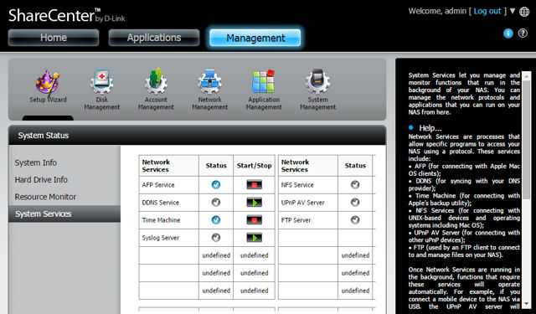Click the FTP Server label
The height and width of the screenshot is (314, 536).
(296, 220)
